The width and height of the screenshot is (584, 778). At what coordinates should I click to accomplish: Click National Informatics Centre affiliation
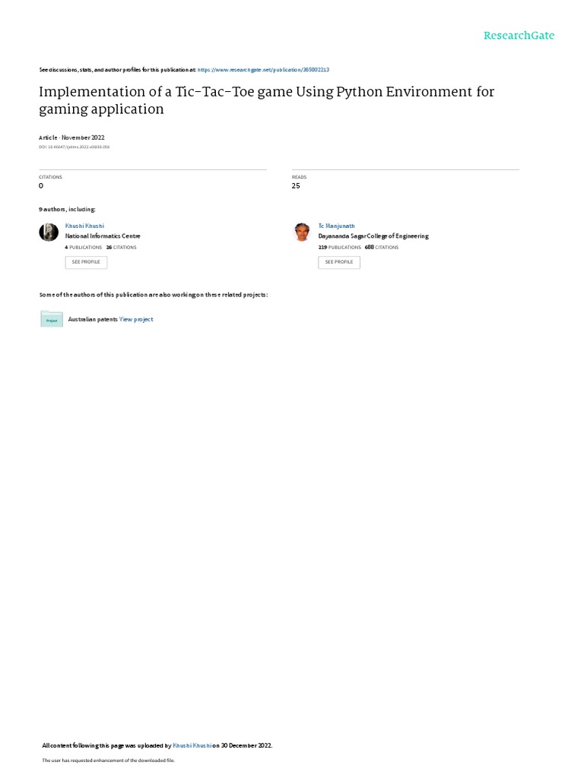pyautogui.click(x=103, y=236)
